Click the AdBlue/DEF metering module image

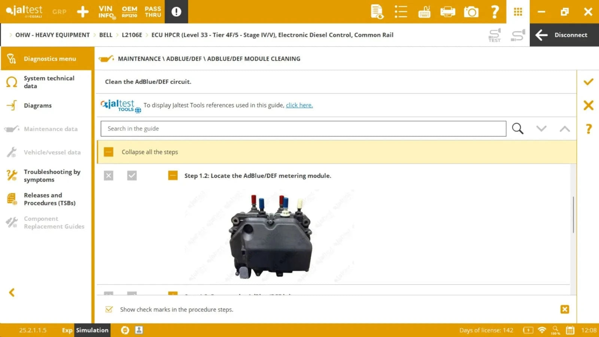(x=270, y=237)
